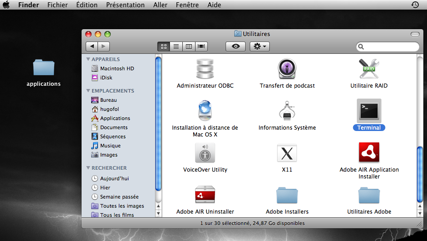Open Séquences in the sidebar
427x241 pixels.
pos(108,136)
